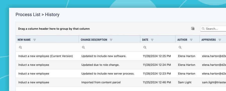Sort by AUTHOR column header
Image resolution: width=226 pixels, height=91 pixels.
182,40
